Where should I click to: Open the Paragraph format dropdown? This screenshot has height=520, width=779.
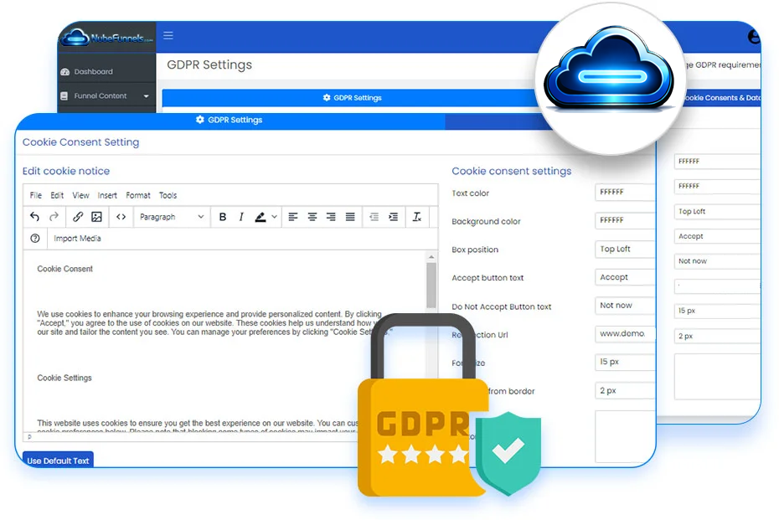point(172,217)
